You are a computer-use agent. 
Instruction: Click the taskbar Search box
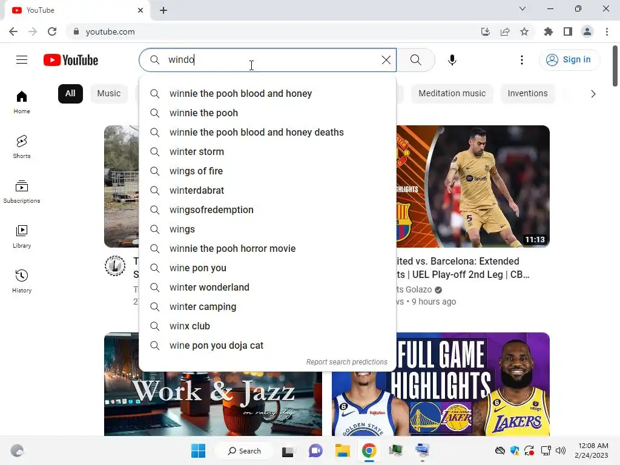click(x=244, y=450)
